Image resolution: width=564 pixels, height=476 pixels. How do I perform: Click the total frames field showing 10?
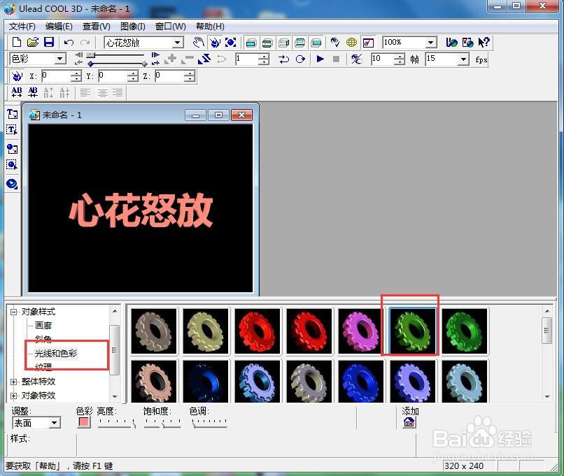383,59
